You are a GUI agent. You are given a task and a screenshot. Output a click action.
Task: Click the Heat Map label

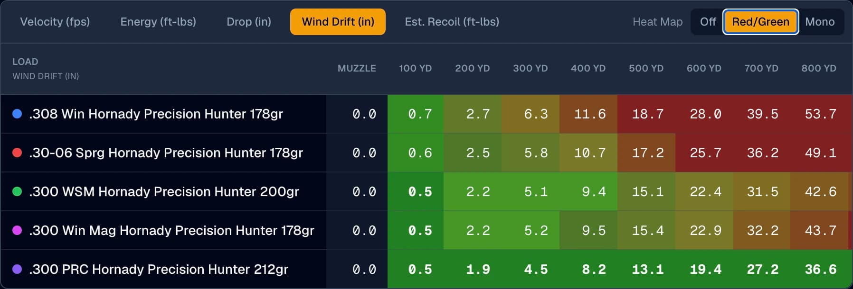[657, 22]
